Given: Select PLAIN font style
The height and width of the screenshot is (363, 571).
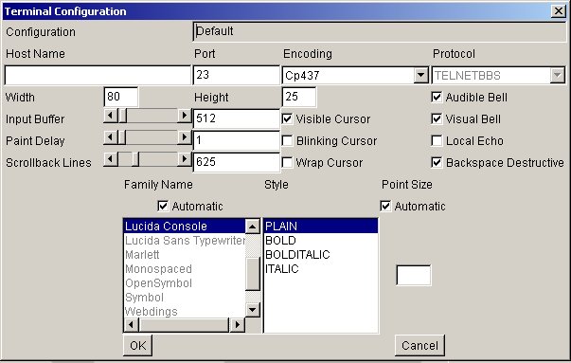Looking at the screenshot, I should click(320, 226).
